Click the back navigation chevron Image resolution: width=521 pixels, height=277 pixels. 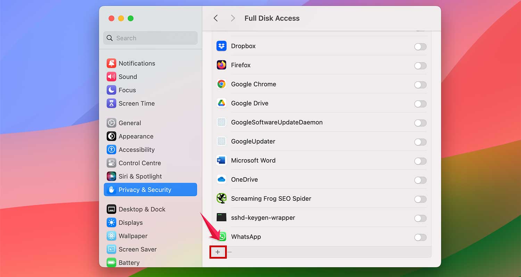tap(215, 18)
